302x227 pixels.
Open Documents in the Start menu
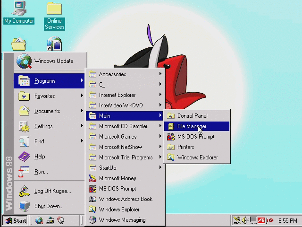pos(49,111)
